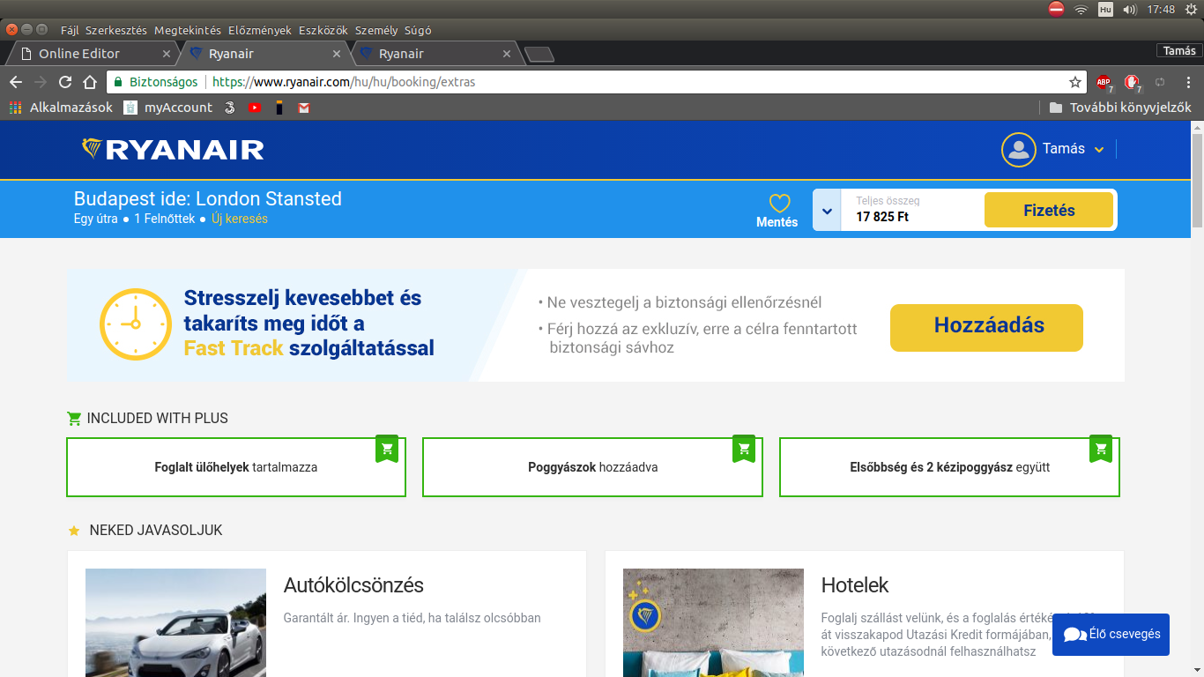This screenshot has width=1204, height=677.
Task: Open Hu keyboard layout indicator
Action: pyautogui.click(x=1105, y=9)
